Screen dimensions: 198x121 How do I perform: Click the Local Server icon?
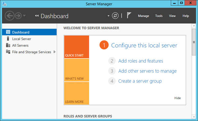coord(8,39)
